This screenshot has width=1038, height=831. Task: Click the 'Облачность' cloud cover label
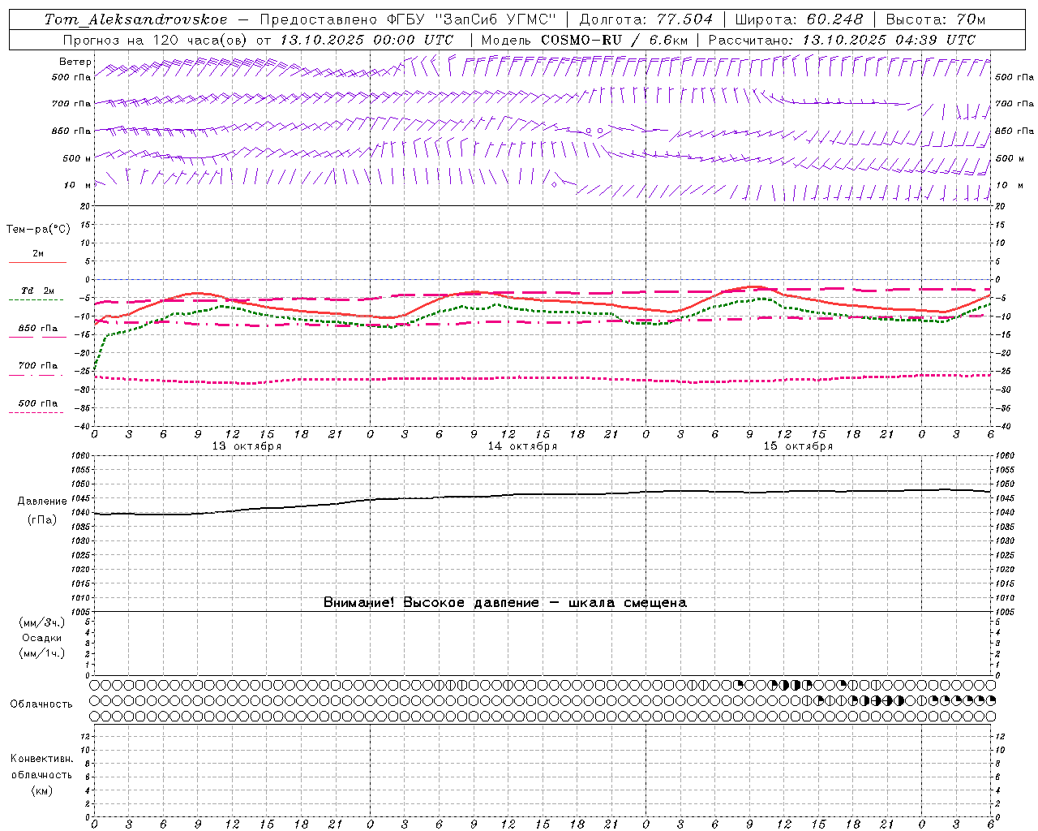(x=41, y=704)
